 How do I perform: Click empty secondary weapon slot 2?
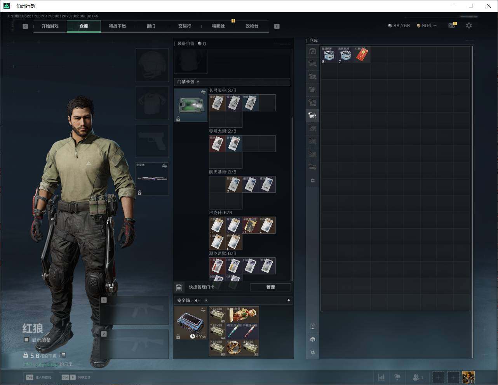tap(134, 344)
